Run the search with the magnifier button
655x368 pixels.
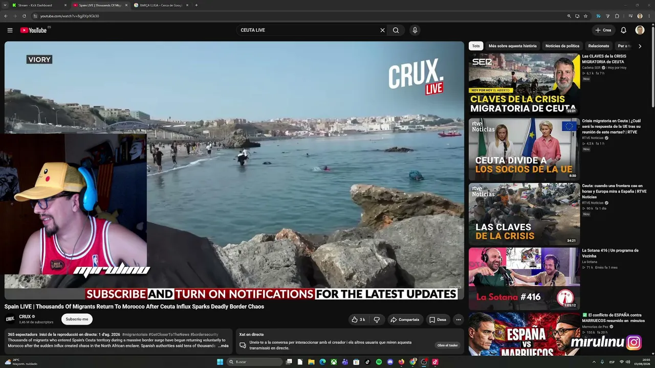click(x=396, y=30)
